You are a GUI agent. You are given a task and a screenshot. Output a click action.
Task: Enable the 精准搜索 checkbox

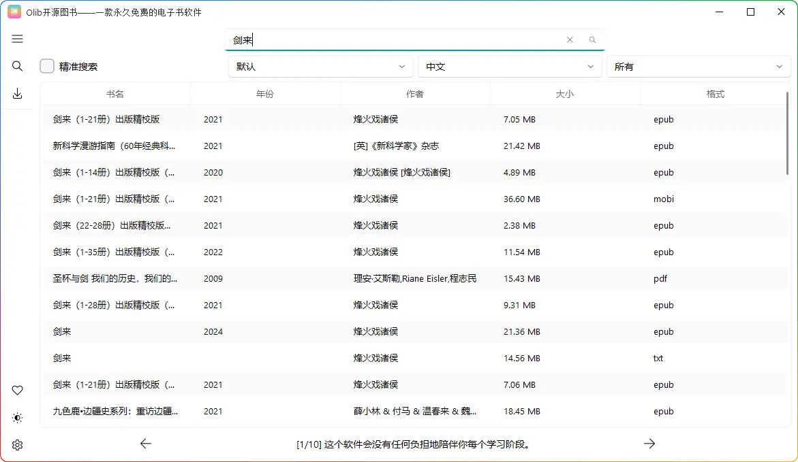[x=47, y=66]
